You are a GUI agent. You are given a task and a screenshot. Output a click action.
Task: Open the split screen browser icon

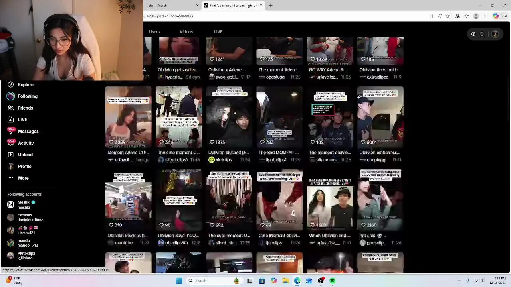432,16
